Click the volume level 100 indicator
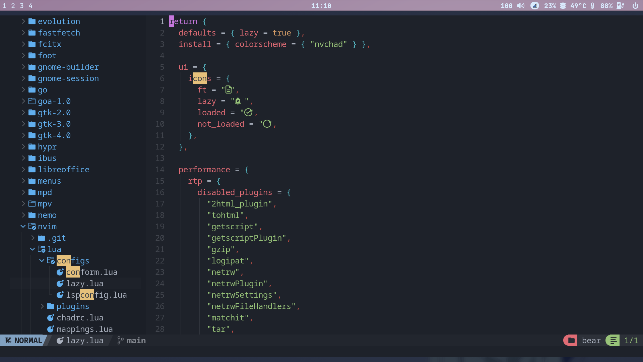This screenshot has height=362, width=643. [x=507, y=5]
